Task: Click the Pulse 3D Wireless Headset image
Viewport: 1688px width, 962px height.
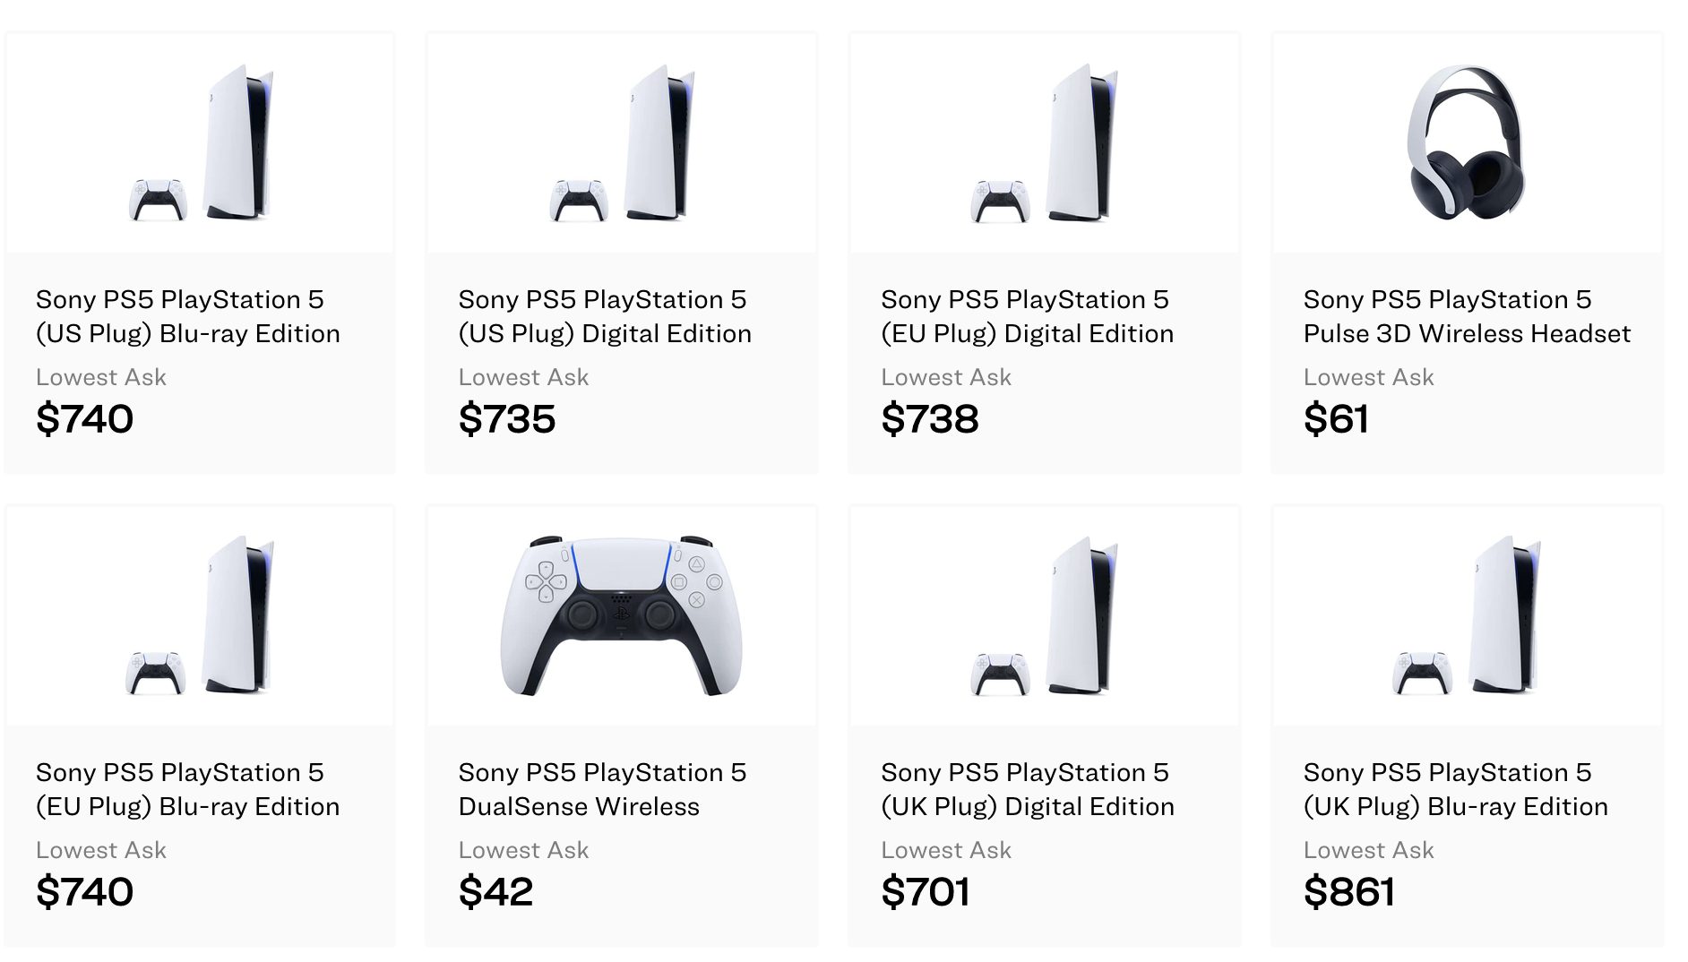Action: tap(1467, 143)
